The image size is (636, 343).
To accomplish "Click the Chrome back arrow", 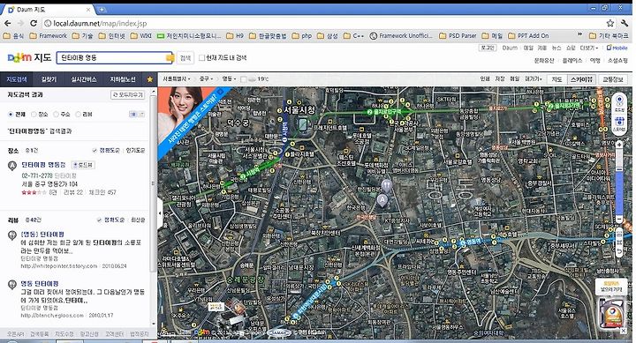I will tap(8, 24).
